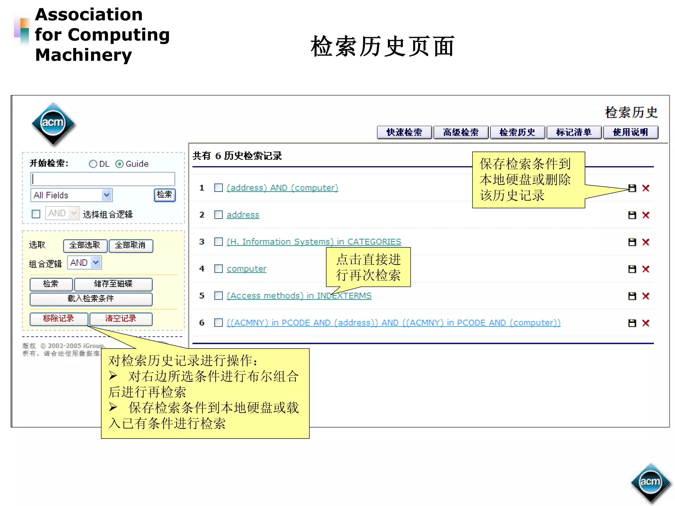The width and height of the screenshot is (675, 506).
Task: Check the box for record 2 address
Action: (x=218, y=215)
